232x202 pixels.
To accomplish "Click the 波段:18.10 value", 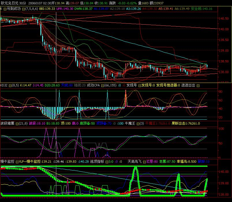I will [x=37, y=123].
